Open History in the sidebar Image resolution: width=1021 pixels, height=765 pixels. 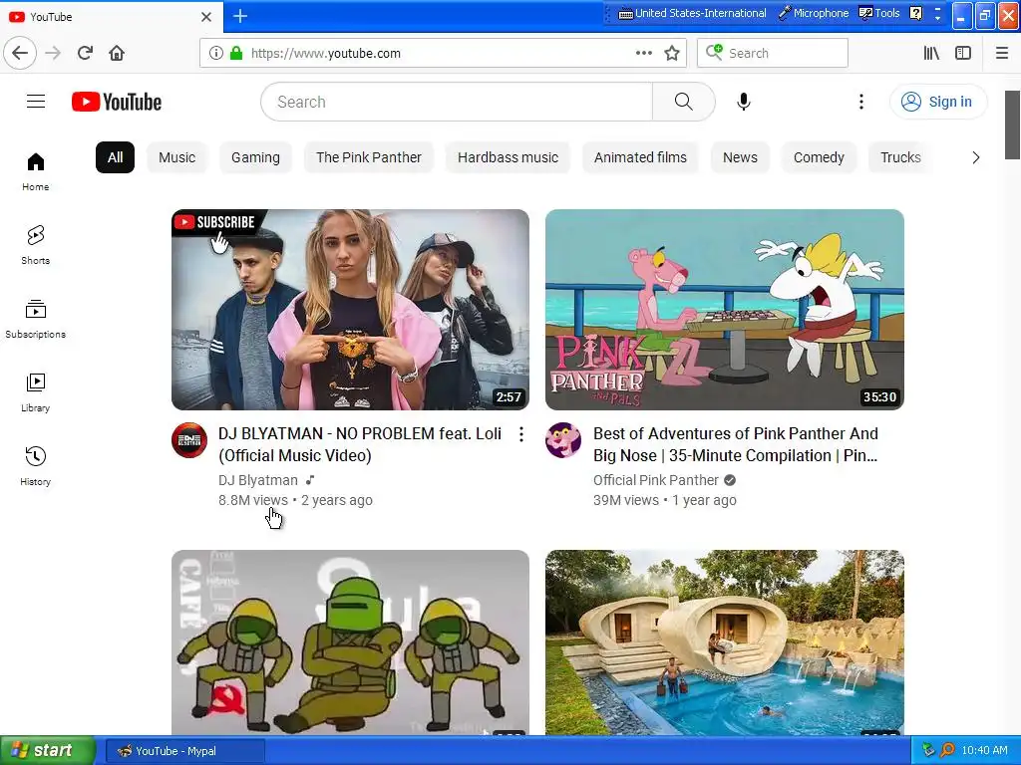click(x=35, y=466)
